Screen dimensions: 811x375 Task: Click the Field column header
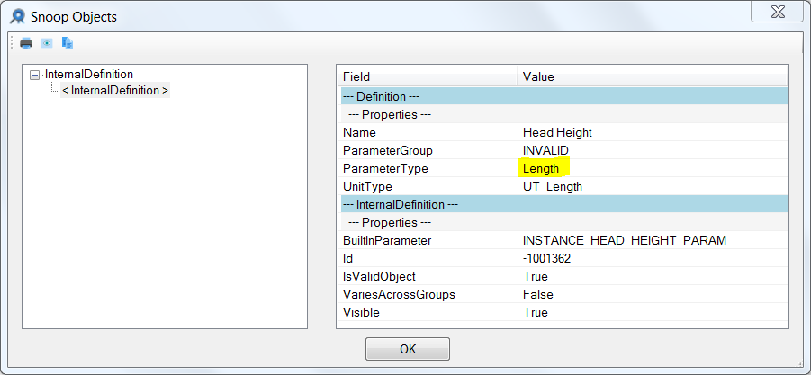click(x=428, y=77)
